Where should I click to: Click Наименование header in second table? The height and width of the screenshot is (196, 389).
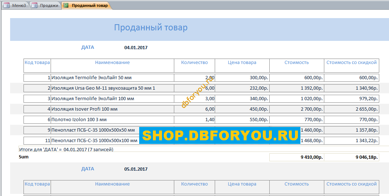(x=112, y=187)
